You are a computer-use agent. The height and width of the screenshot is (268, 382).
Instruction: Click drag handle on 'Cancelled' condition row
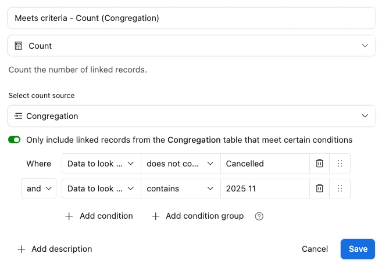340,164
